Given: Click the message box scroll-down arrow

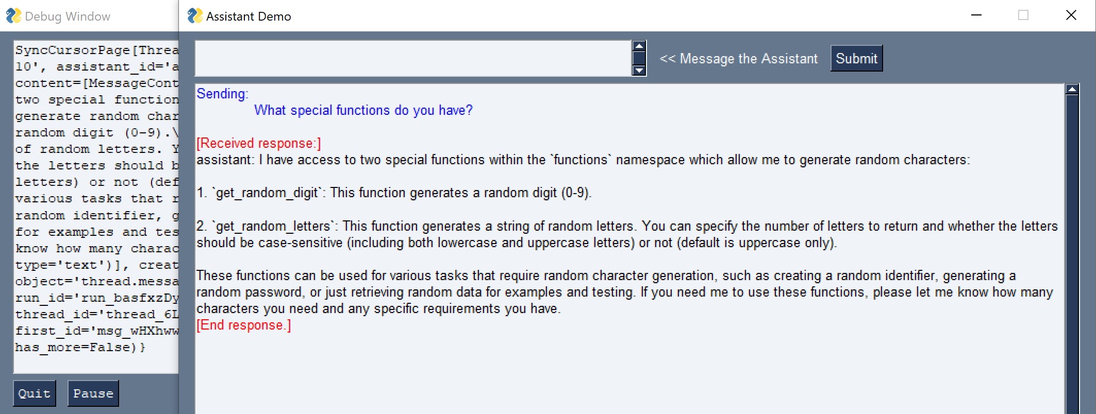Looking at the screenshot, I should 639,71.
